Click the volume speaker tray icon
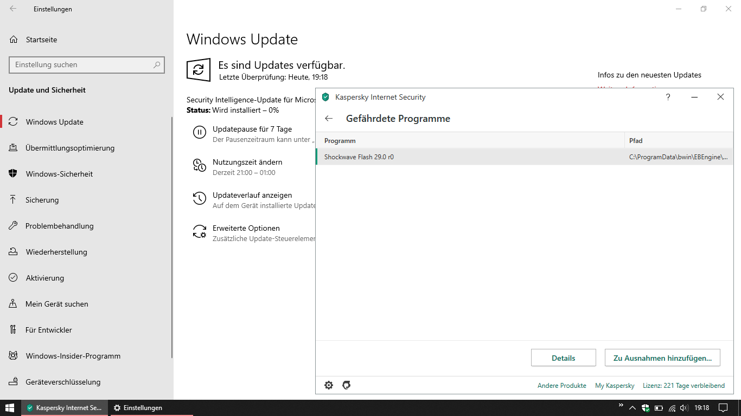The width and height of the screenshot is (741, 416). click(685, 408)
